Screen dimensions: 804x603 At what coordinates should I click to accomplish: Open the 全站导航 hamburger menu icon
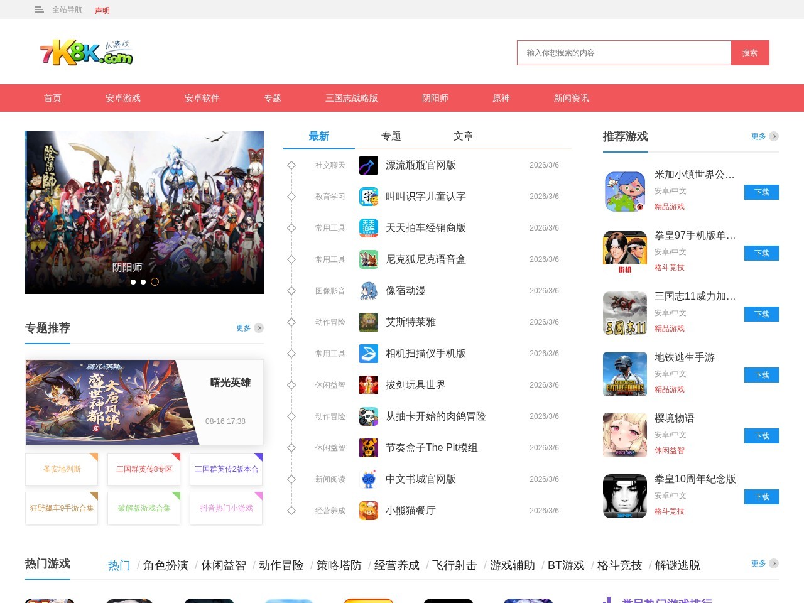(x=38, y=9)
